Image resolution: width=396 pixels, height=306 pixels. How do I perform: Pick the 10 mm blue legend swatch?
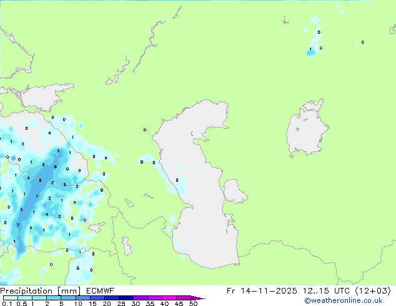[83, 298]
